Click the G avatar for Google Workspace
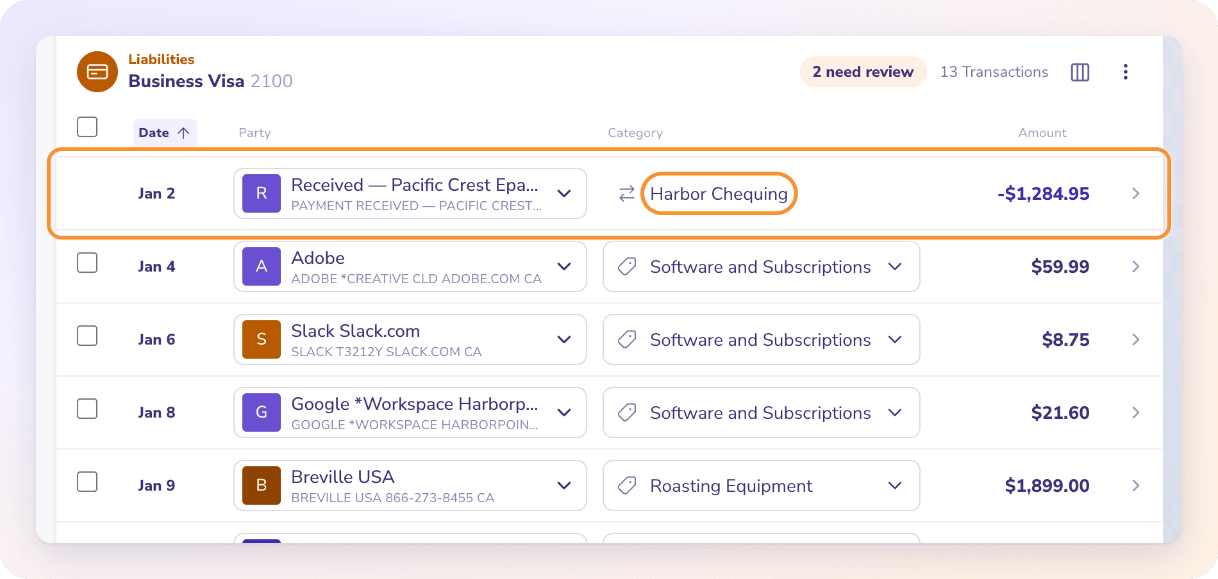Viewport: 1218px width, 579px height. [262, 412]
